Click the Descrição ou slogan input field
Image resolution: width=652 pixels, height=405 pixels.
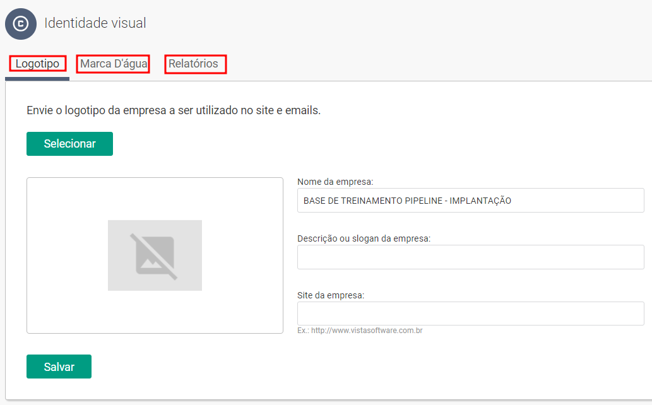pyautogui.click(x=470, y=257)
